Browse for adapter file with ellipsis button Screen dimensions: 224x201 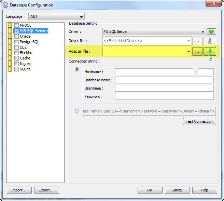pos(197,52)
